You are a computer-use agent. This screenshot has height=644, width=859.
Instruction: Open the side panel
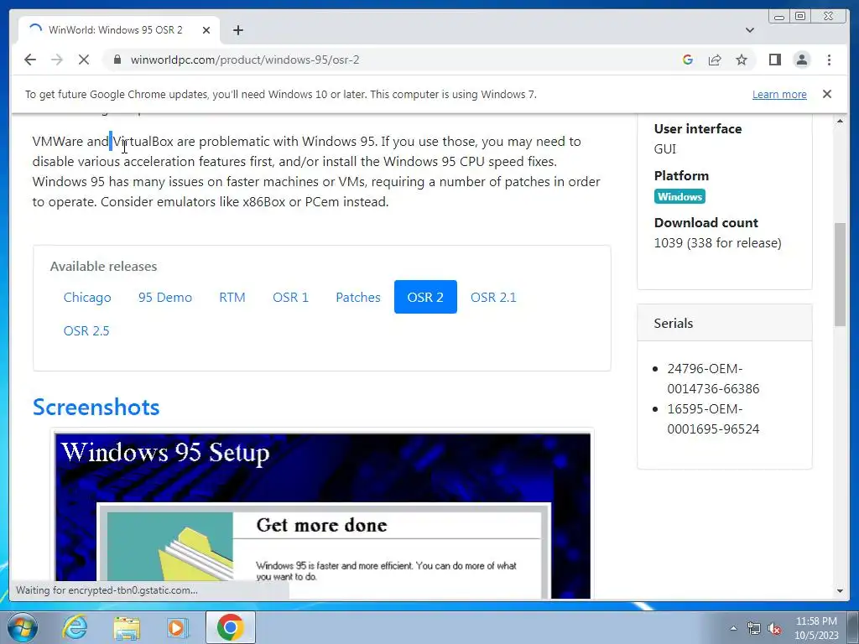click(774, 60)
